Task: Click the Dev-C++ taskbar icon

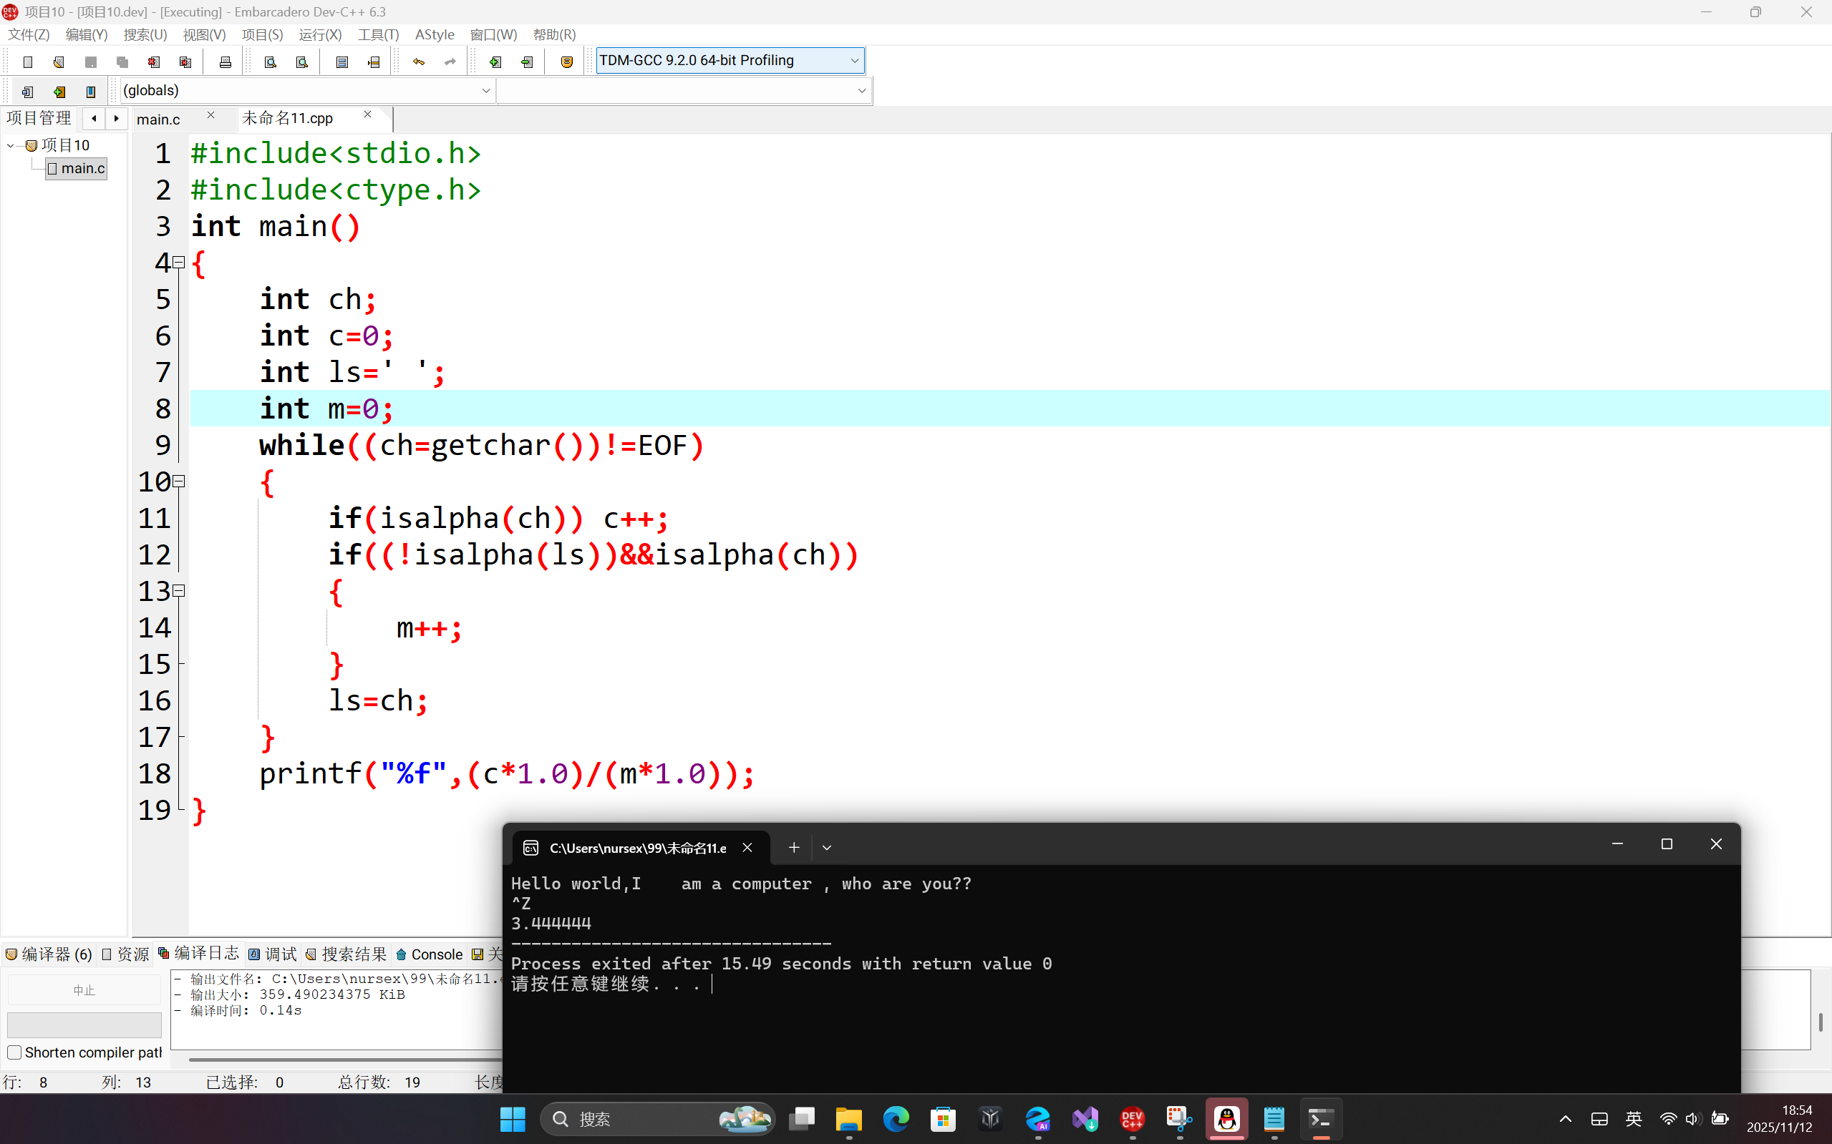Action: pos(1133,1118)
